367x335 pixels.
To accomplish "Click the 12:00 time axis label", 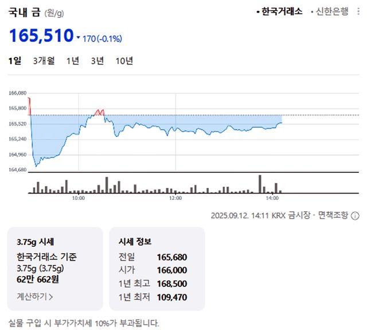I will 175,198.
